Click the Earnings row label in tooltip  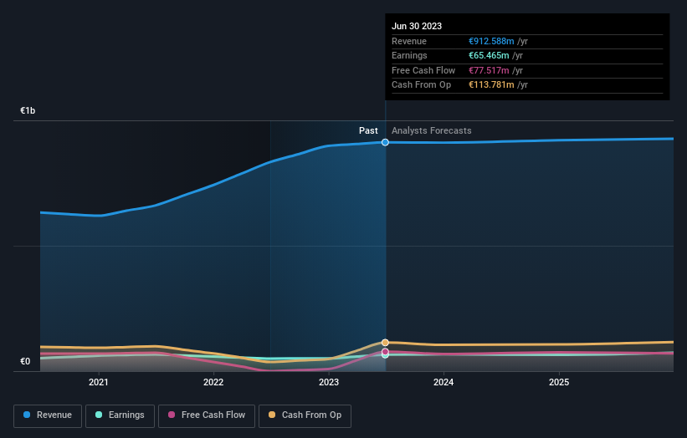point(409,55)
